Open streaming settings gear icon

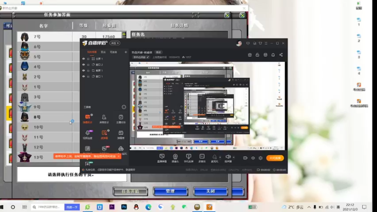[x=261, y=158]
